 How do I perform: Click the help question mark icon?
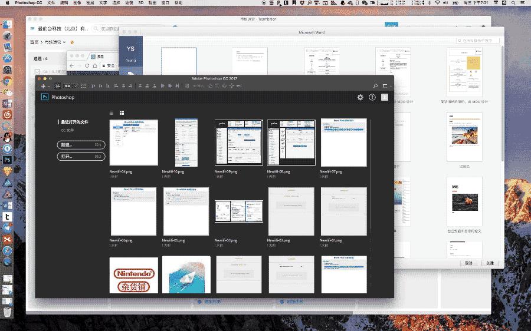(x=372, y=97)
